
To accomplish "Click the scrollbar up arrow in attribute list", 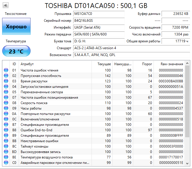I will pyautogui.click(x=187, y=63).
